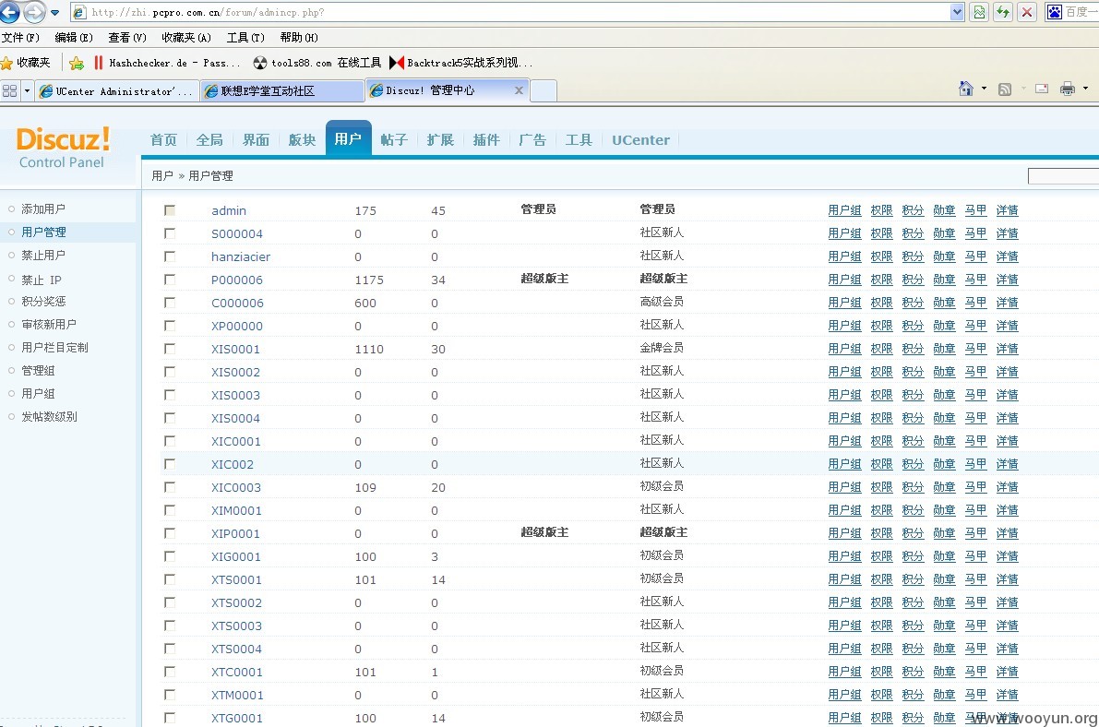Click the address bar URL field
The height and width of the screenshot is (727, 1099).
[x=519, y=12]
